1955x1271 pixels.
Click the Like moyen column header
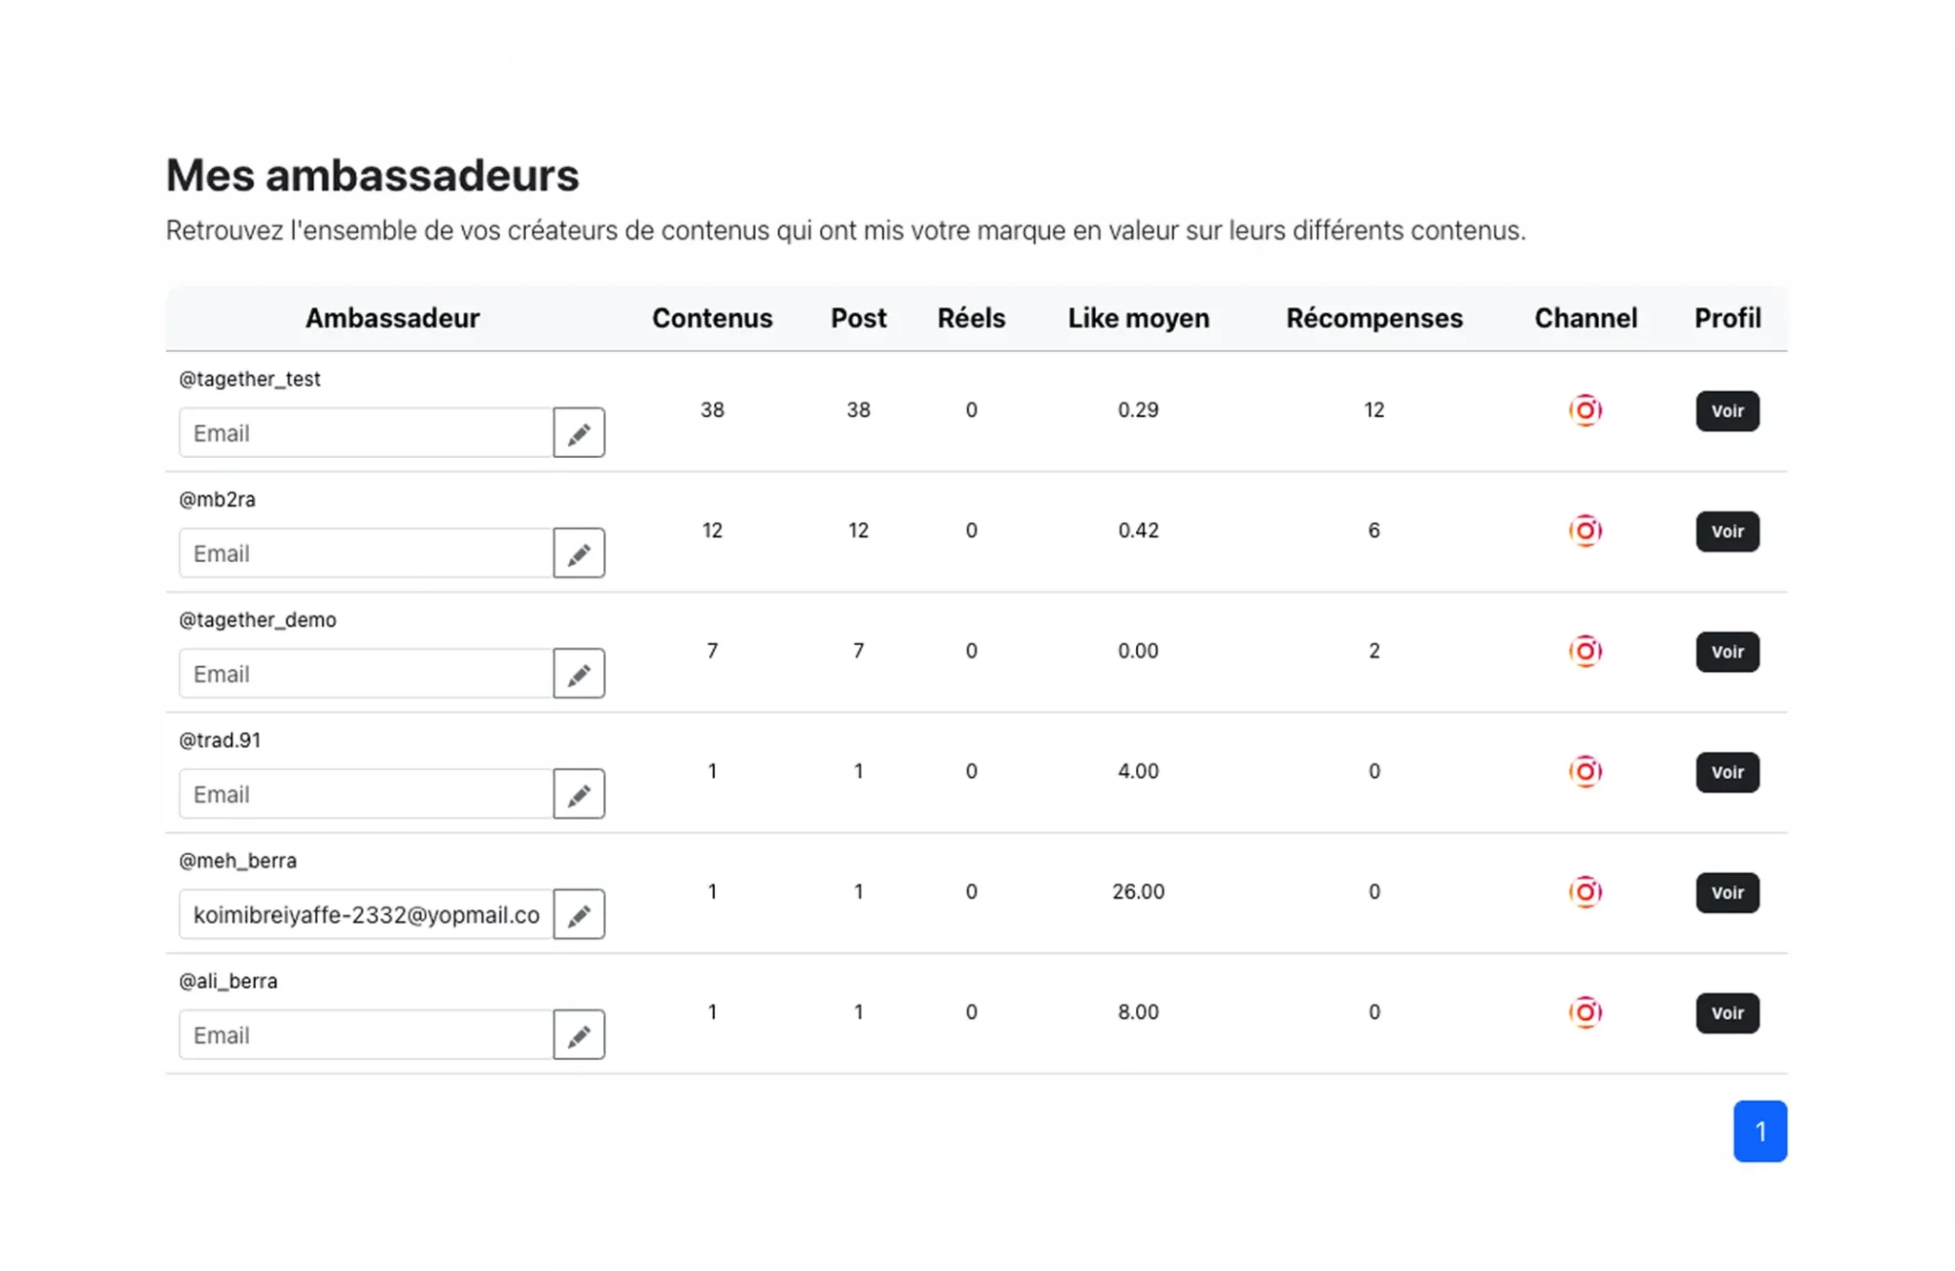[1138, 318]
